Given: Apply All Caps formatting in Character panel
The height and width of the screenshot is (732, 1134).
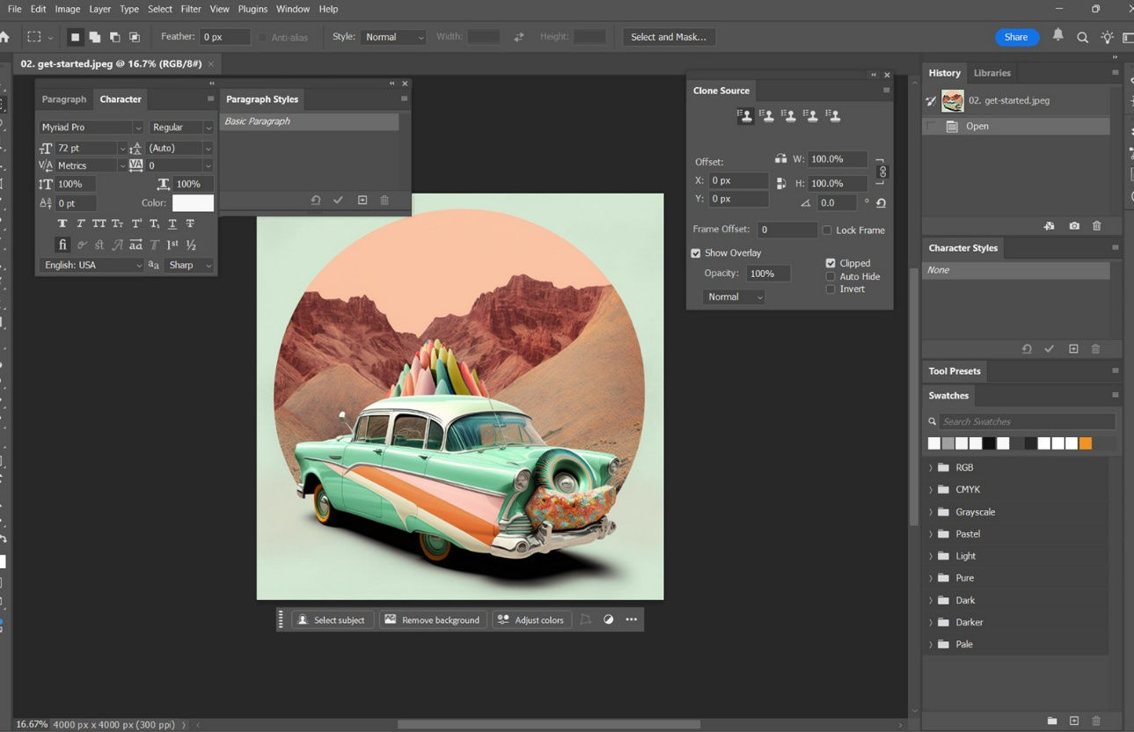Looking at the screenshot, I should tap(99, 223).
